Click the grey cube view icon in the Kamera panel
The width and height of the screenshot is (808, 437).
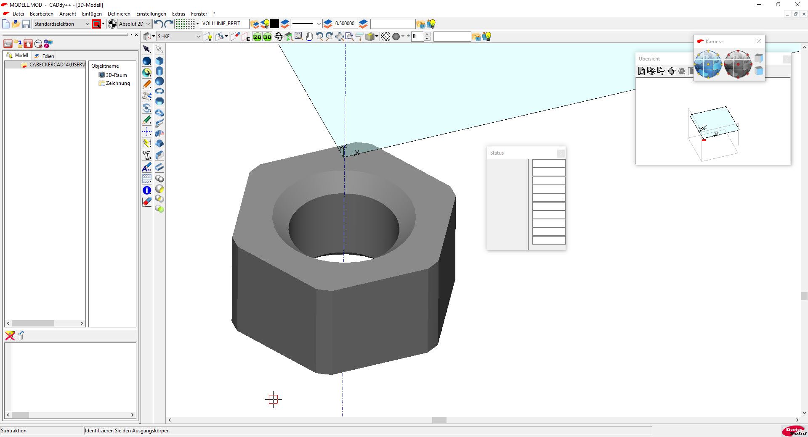(x=759, y=58)
